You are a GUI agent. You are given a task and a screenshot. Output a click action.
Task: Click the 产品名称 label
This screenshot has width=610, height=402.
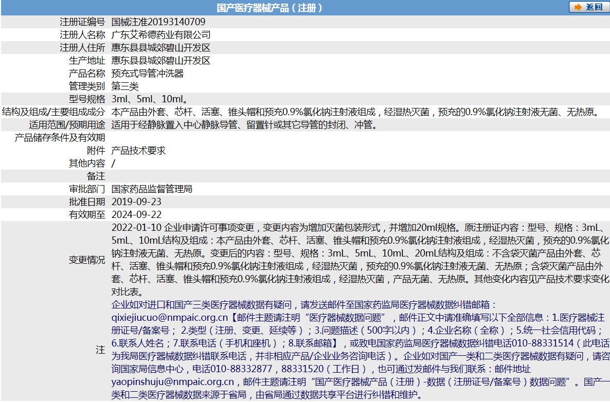point(87,73)
